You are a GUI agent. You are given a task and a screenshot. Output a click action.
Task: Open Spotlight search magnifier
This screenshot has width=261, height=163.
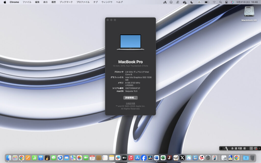[x=220, y=2]
